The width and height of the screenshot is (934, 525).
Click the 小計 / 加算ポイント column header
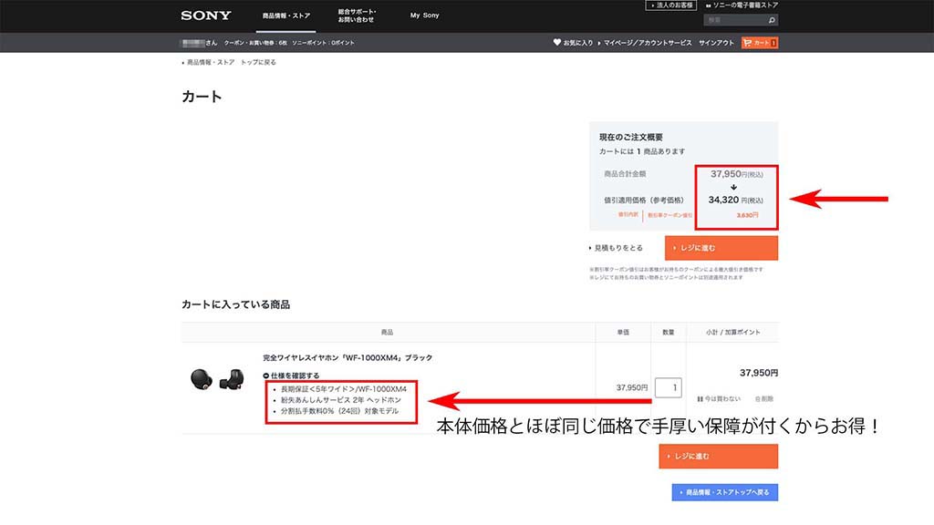pyautogui.click(x=732, y=332)
